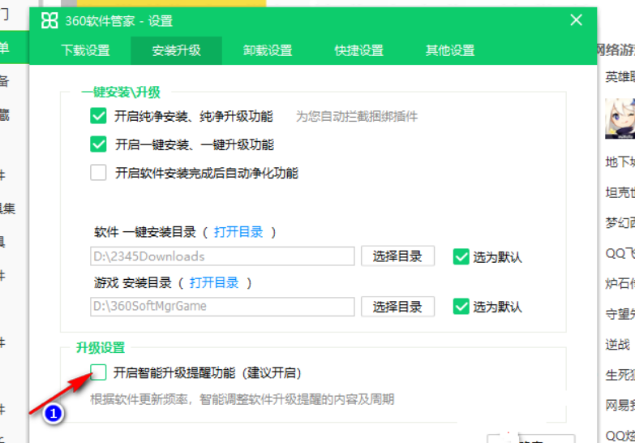This screenshot has height=443, width=635.
Task: Click 为您自动拦截捆绑插件 hint text
Action: 357,117
